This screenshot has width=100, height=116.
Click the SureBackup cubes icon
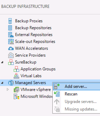[11, 62]
